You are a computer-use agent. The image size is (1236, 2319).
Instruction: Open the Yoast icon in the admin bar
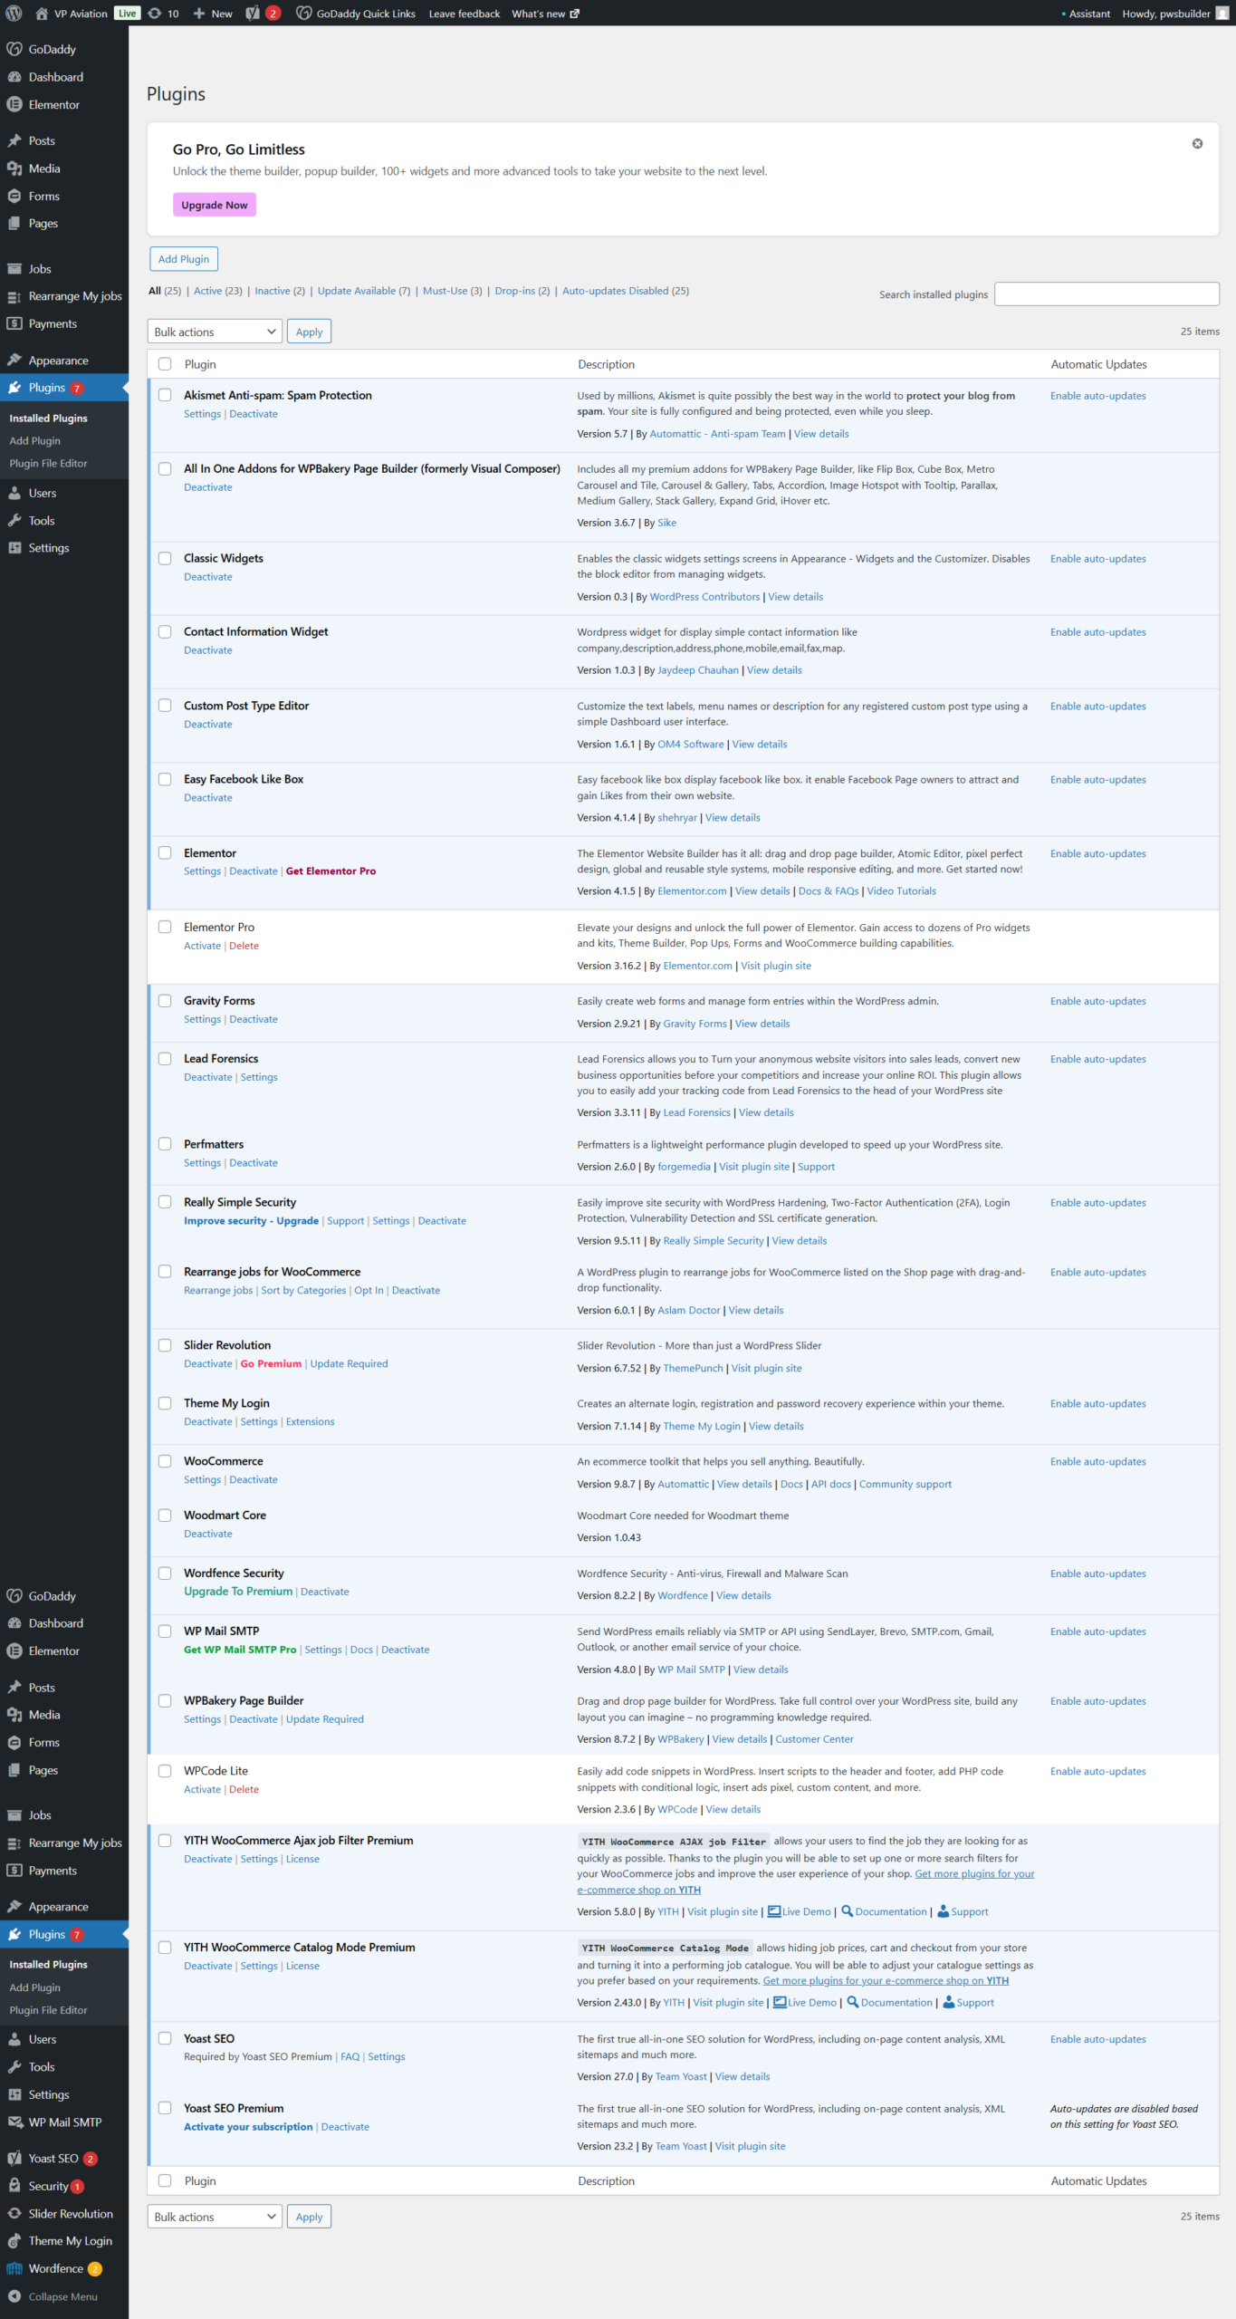253,14
